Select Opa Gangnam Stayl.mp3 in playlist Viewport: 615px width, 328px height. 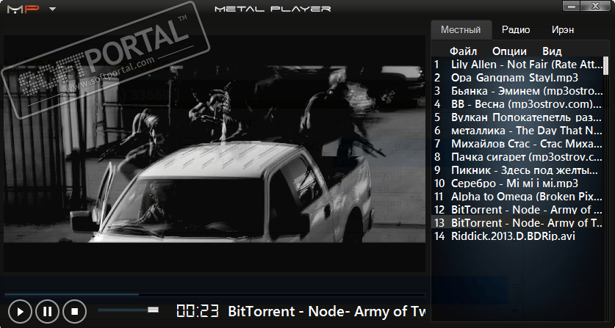tap(518, 78)
